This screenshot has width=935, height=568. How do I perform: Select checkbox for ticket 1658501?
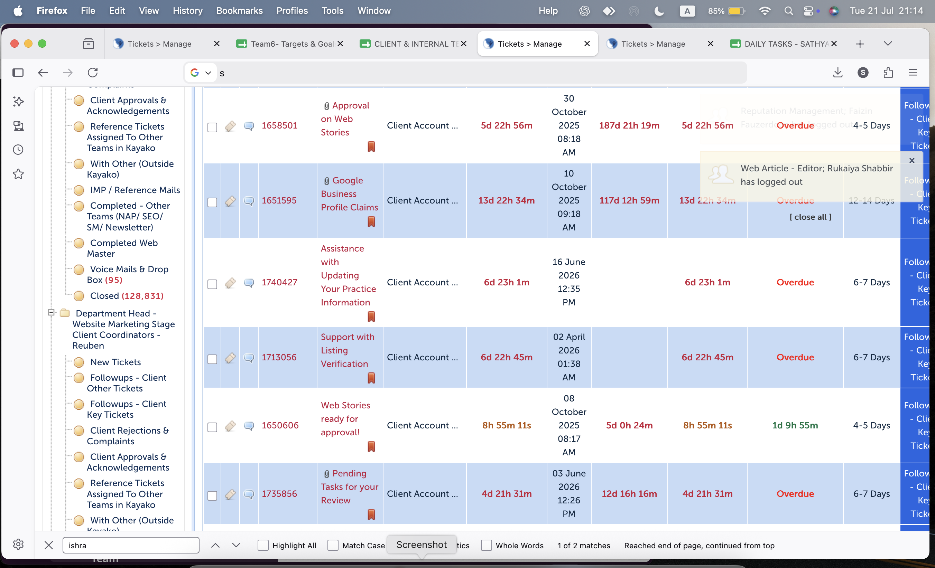[x=212, y=127]
